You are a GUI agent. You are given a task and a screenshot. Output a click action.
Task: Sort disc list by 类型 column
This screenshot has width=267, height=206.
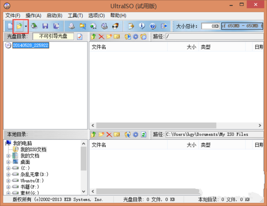pyautogui.click(x=222, y=47)
